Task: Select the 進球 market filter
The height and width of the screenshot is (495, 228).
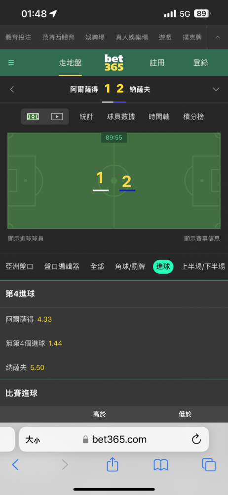Action: pyautogui.click(x=163, y=267)
